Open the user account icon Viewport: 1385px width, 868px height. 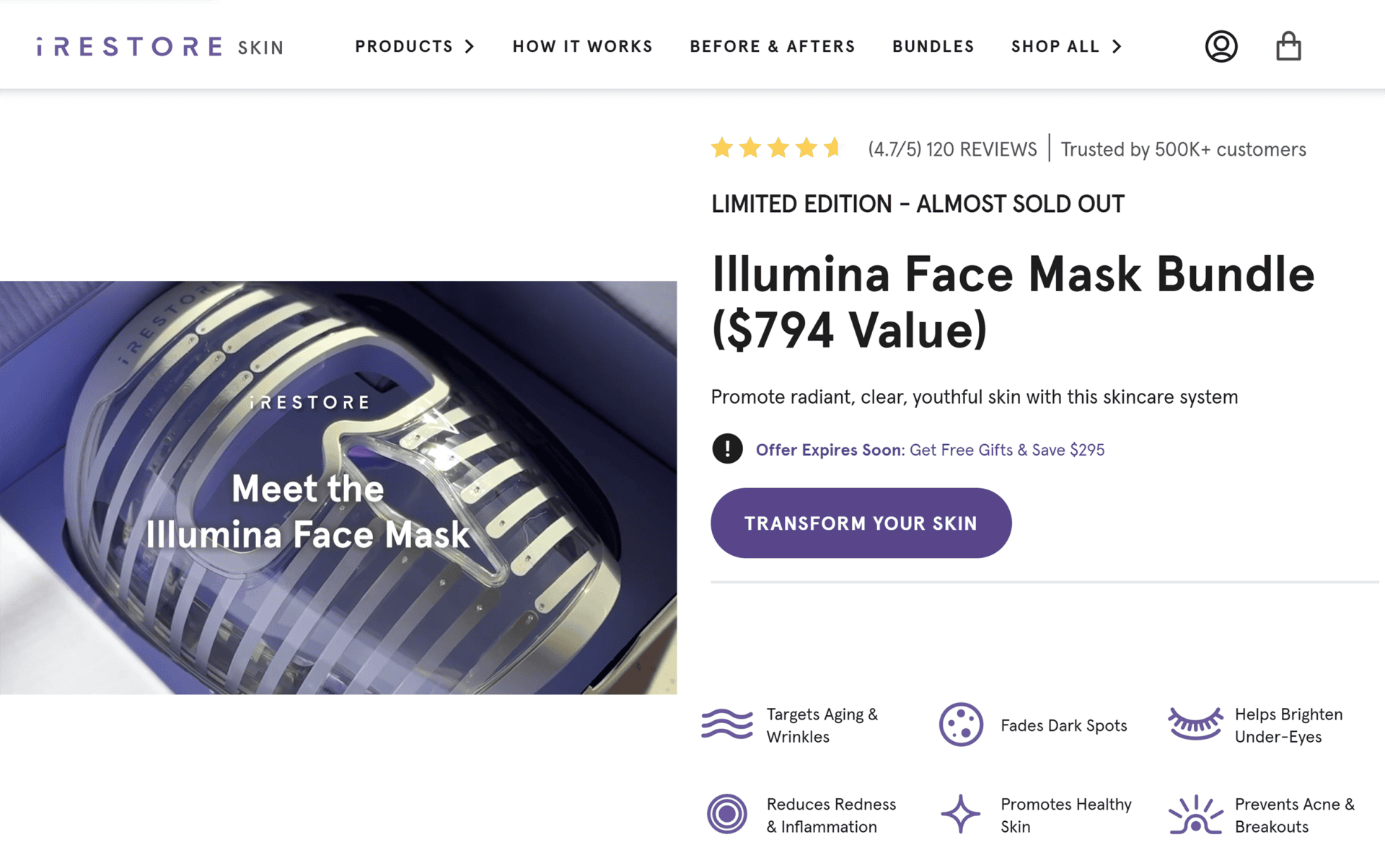1221,47
